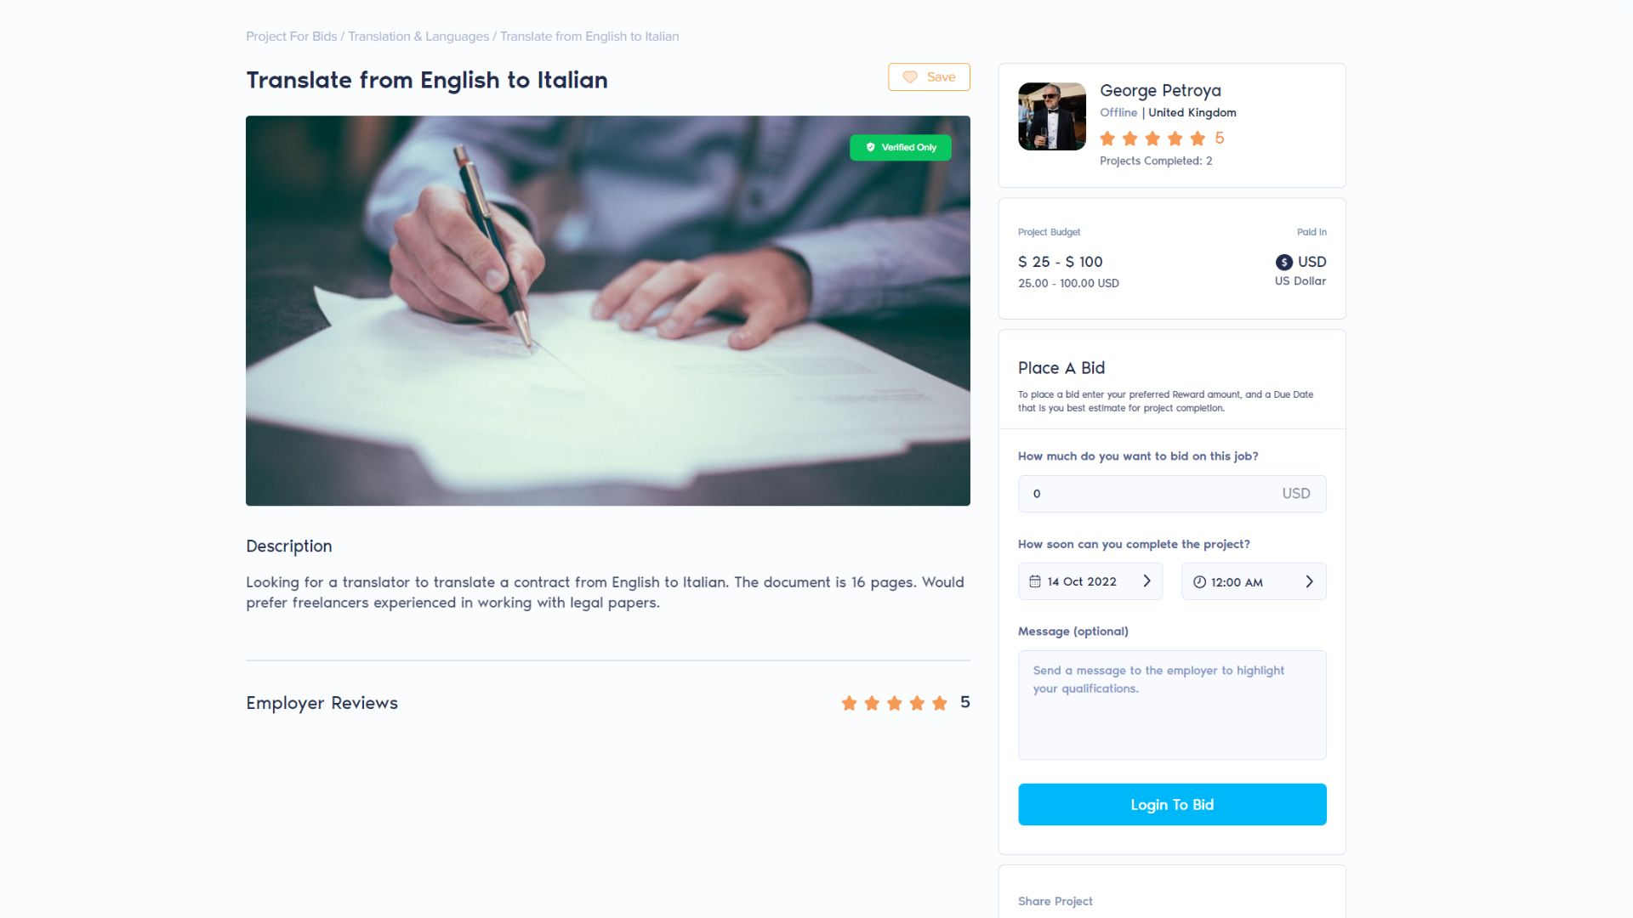Click the first star in Employer Reviews rating
This screenshot has height=918, width=1633.
click(x=849, y=703)
